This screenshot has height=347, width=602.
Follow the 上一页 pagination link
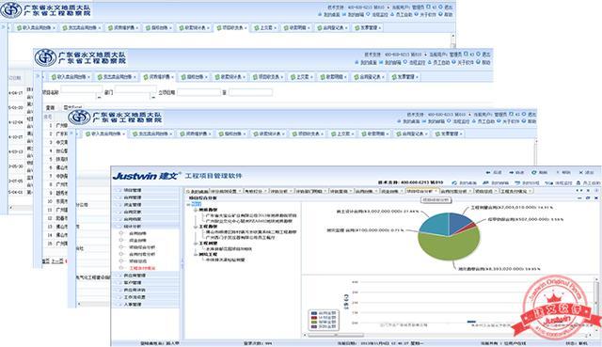(x=57, y=261)
